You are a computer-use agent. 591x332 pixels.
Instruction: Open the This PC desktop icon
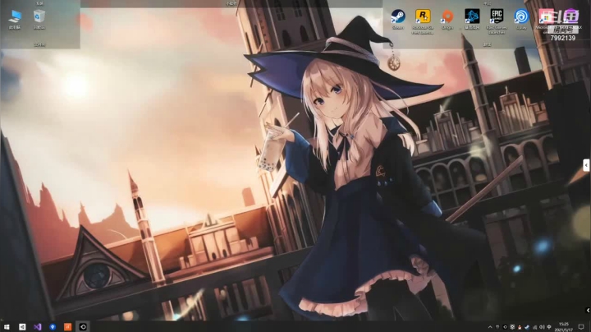pos(15,19)
